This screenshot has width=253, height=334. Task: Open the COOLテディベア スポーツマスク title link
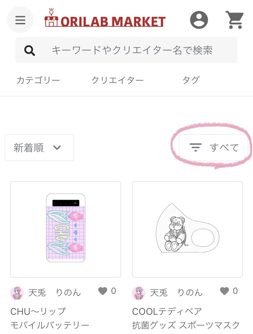(186, 318)
